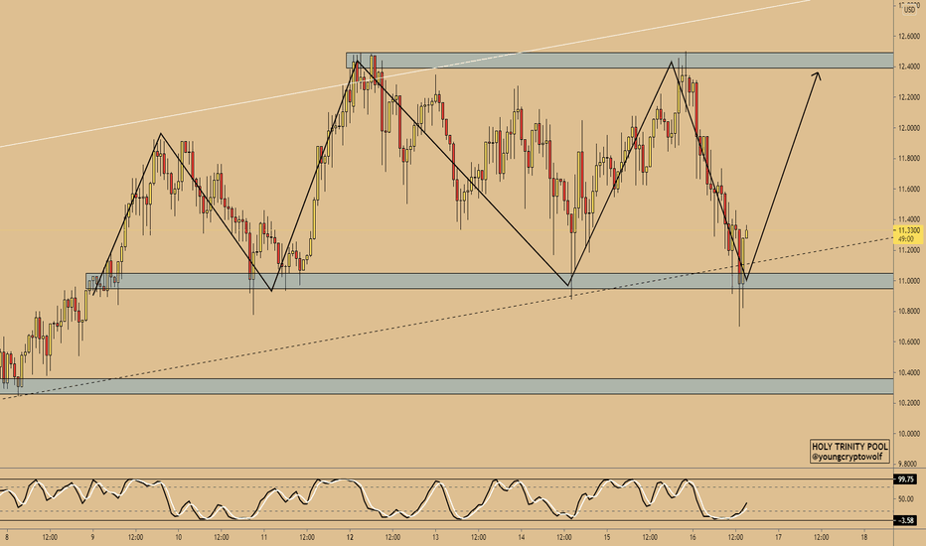926x546 pixels.
Task: Select the projected upward arrow drawing
Action: [x=783, y=176]
